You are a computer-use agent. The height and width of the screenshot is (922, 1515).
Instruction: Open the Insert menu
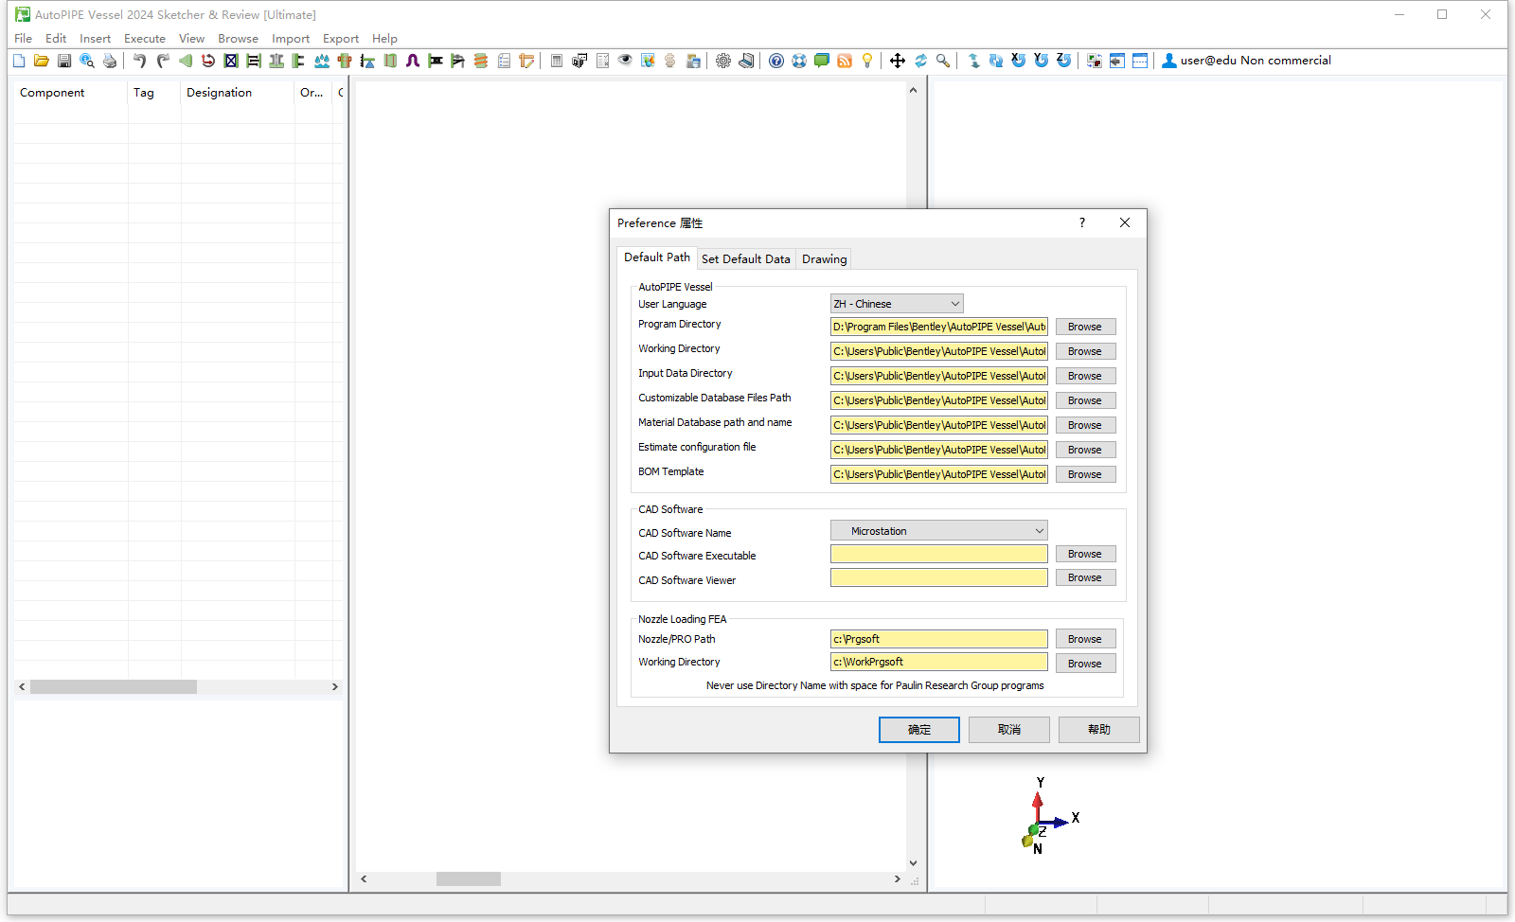tap(95, 39)
